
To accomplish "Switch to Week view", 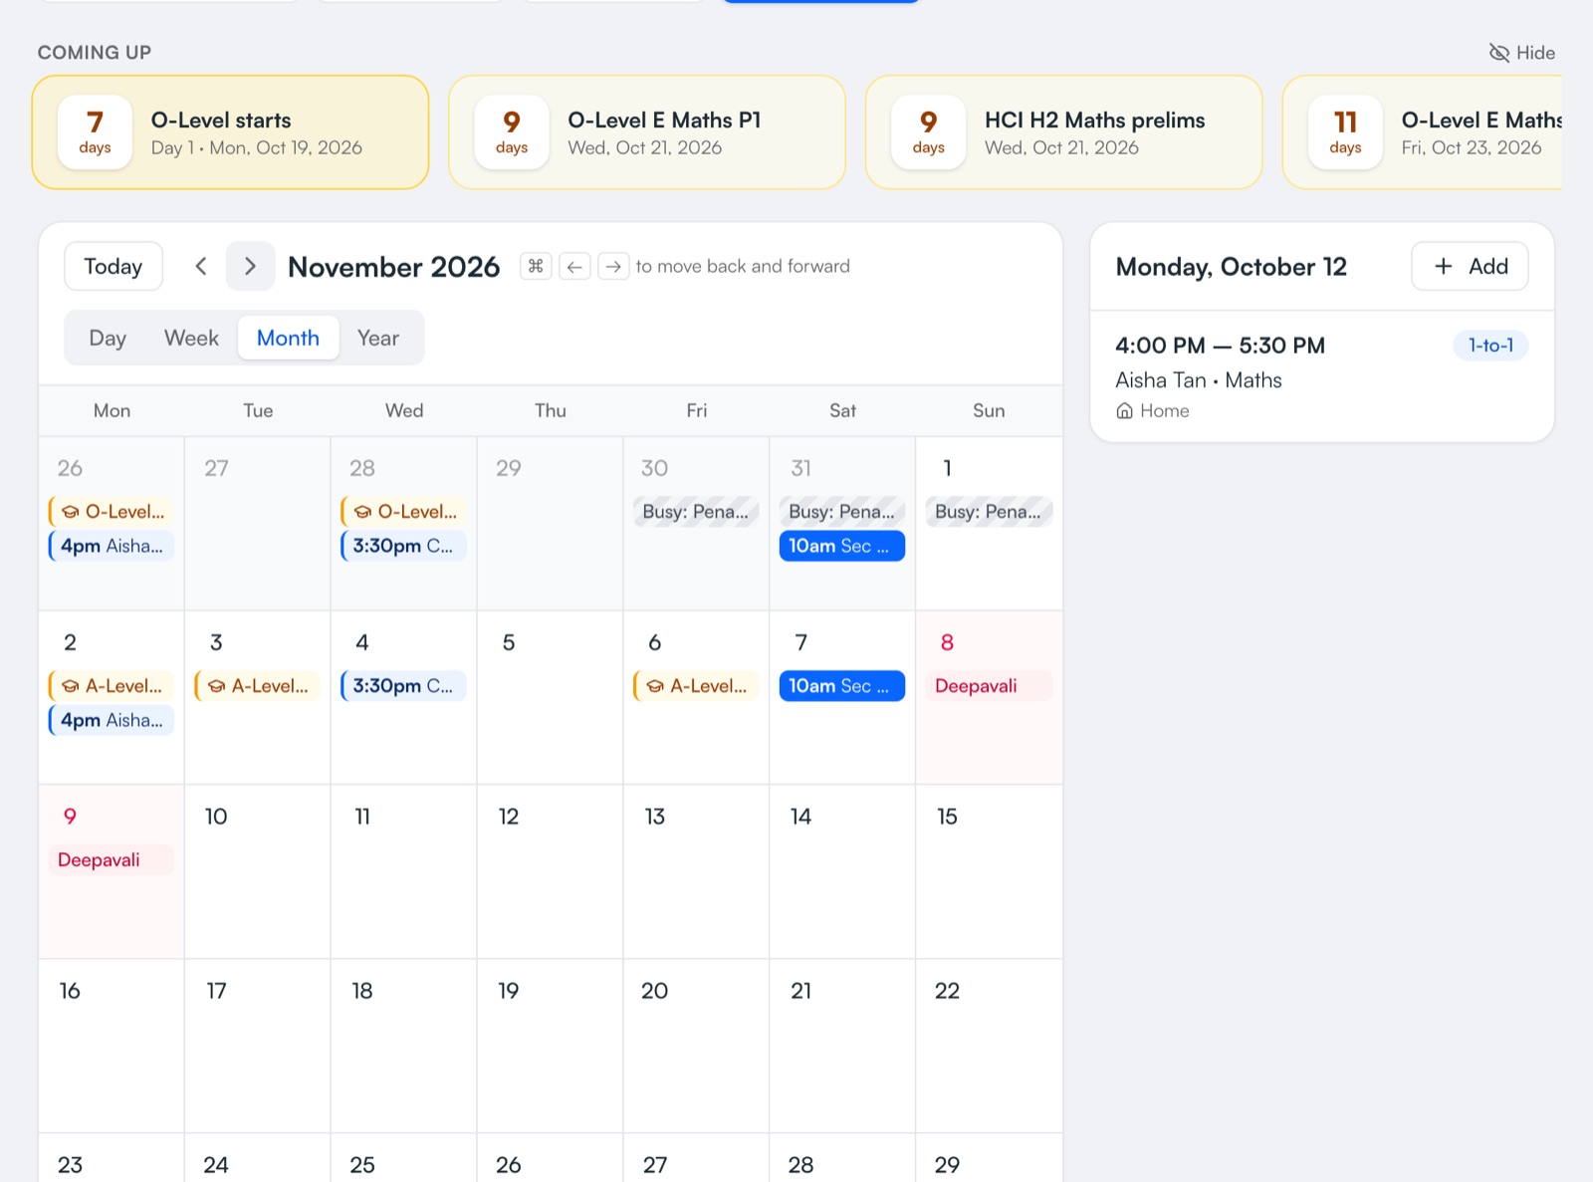I will [191, 338].
